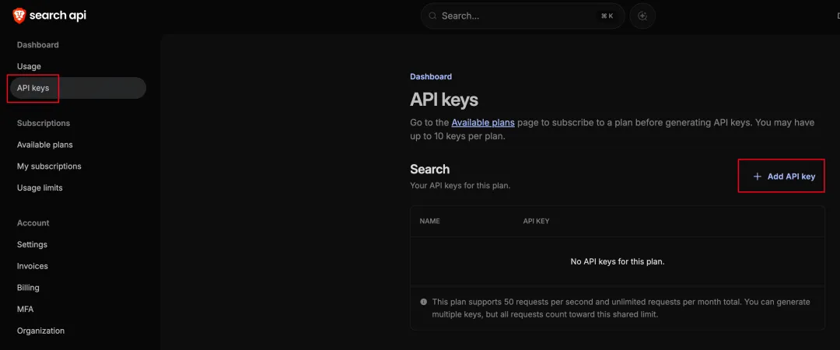
Task: Focus the Search input field
Action: coord(513,16)
